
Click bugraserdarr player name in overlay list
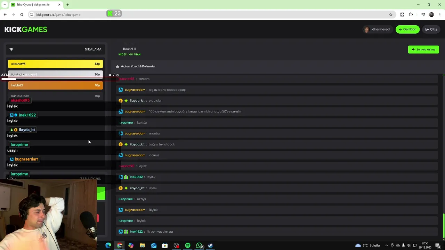pyautogui.click(x=26, y=159)
